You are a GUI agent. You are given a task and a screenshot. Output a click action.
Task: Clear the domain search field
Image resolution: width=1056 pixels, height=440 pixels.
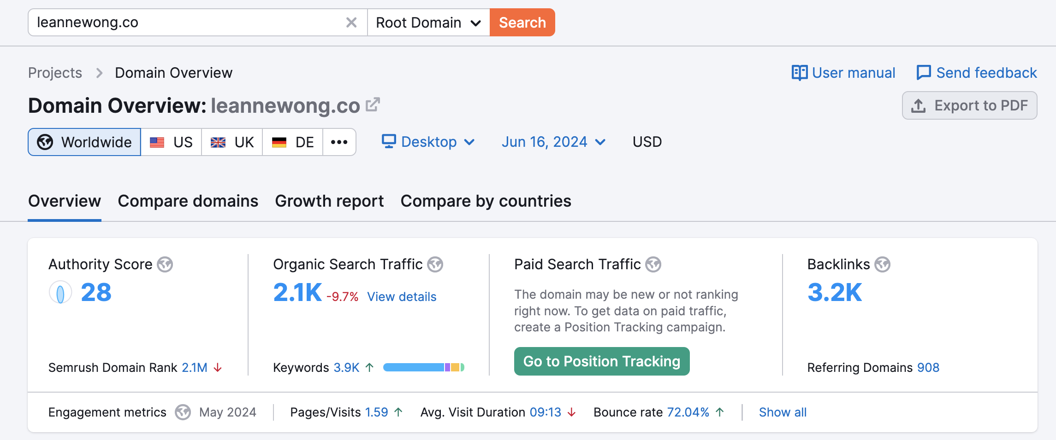(351, 23)
